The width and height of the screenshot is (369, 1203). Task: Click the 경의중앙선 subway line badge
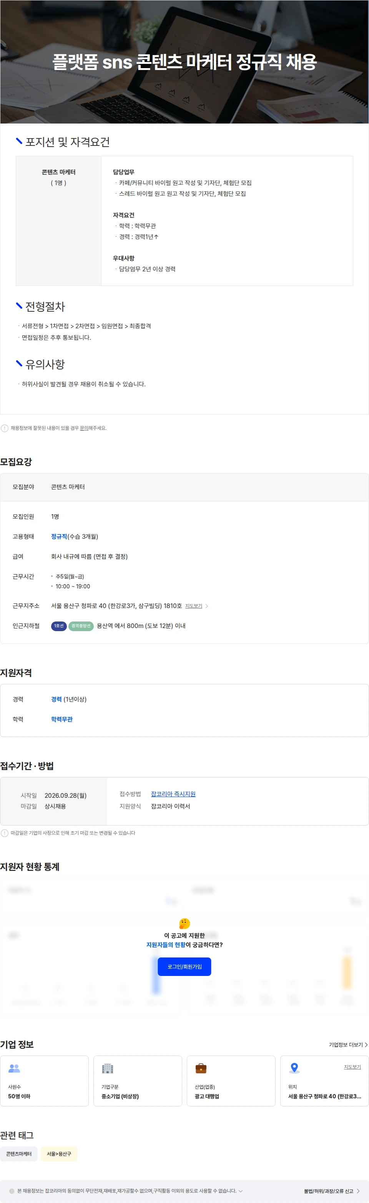(81, 626)
